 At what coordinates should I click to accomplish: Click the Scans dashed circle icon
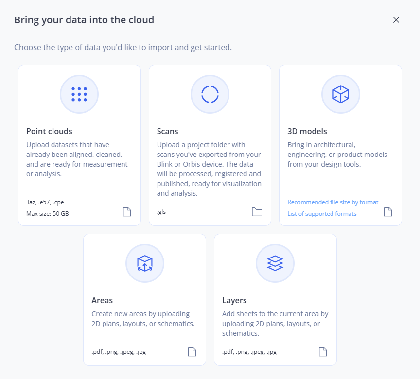tap(210, 94)
